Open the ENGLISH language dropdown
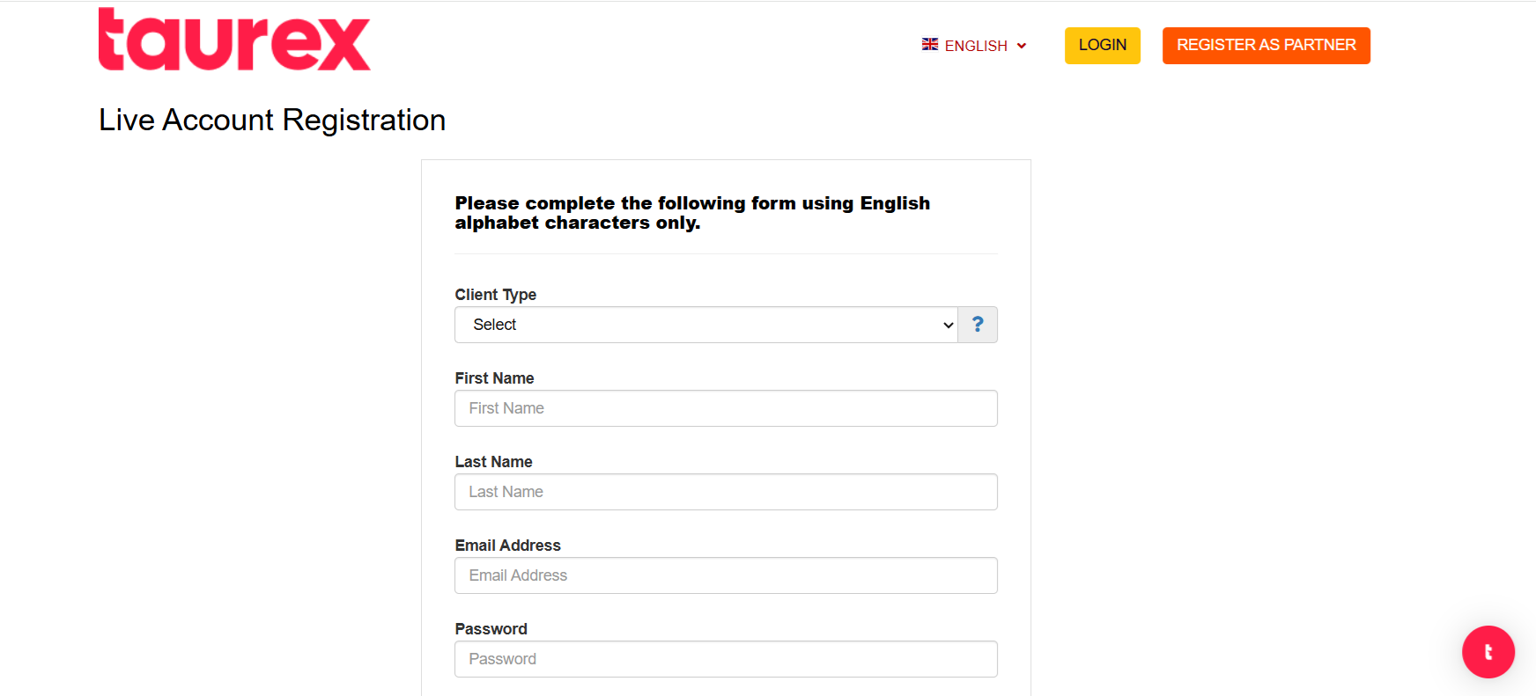Image resolution: width=1536 pixels, height=696 pixels. pos(975,45)
